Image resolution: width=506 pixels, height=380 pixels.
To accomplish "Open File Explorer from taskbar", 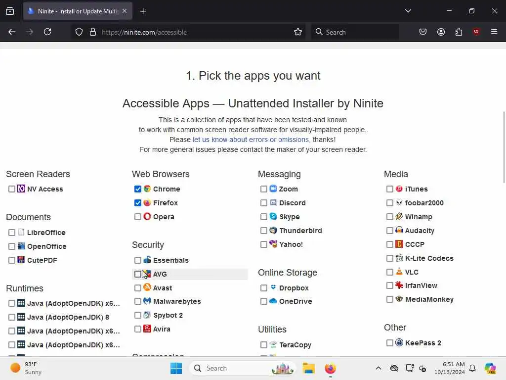I will click(x=308, y=368).
